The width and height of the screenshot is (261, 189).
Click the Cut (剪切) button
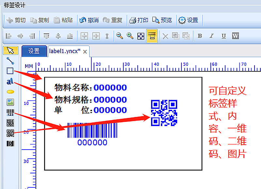coord(16,20)
